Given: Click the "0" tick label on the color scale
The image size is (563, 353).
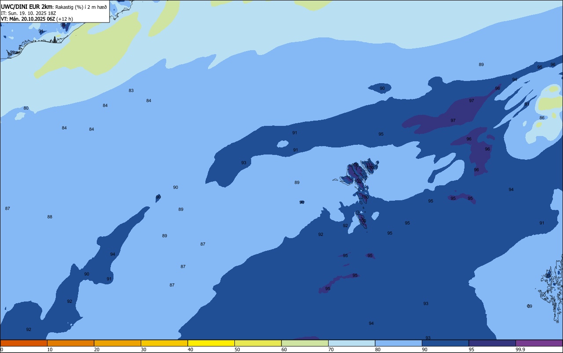Looking at the screenshot, I should click(x=2, y=349).
